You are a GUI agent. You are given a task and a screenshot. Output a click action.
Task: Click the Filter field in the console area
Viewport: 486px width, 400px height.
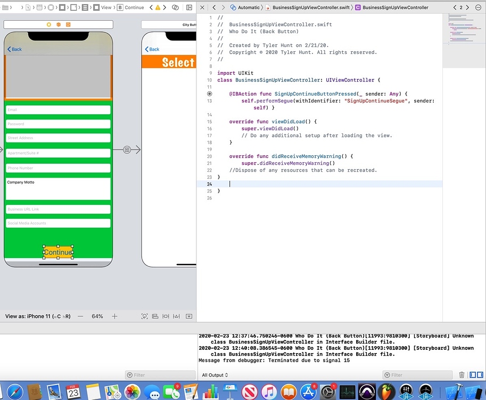tap(418, 375)
